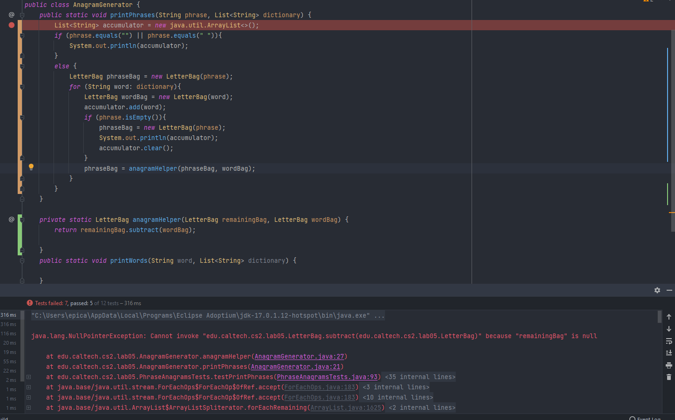Click the intention lightbulb next to anagramHelper call
The width and height of the screenshot is (675, 420).
[31, 167]
